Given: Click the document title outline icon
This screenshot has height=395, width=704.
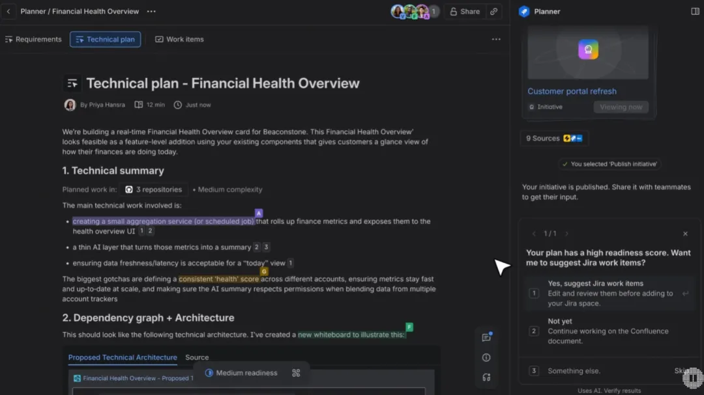Looking at the screenshot, I should pos(72,83).
